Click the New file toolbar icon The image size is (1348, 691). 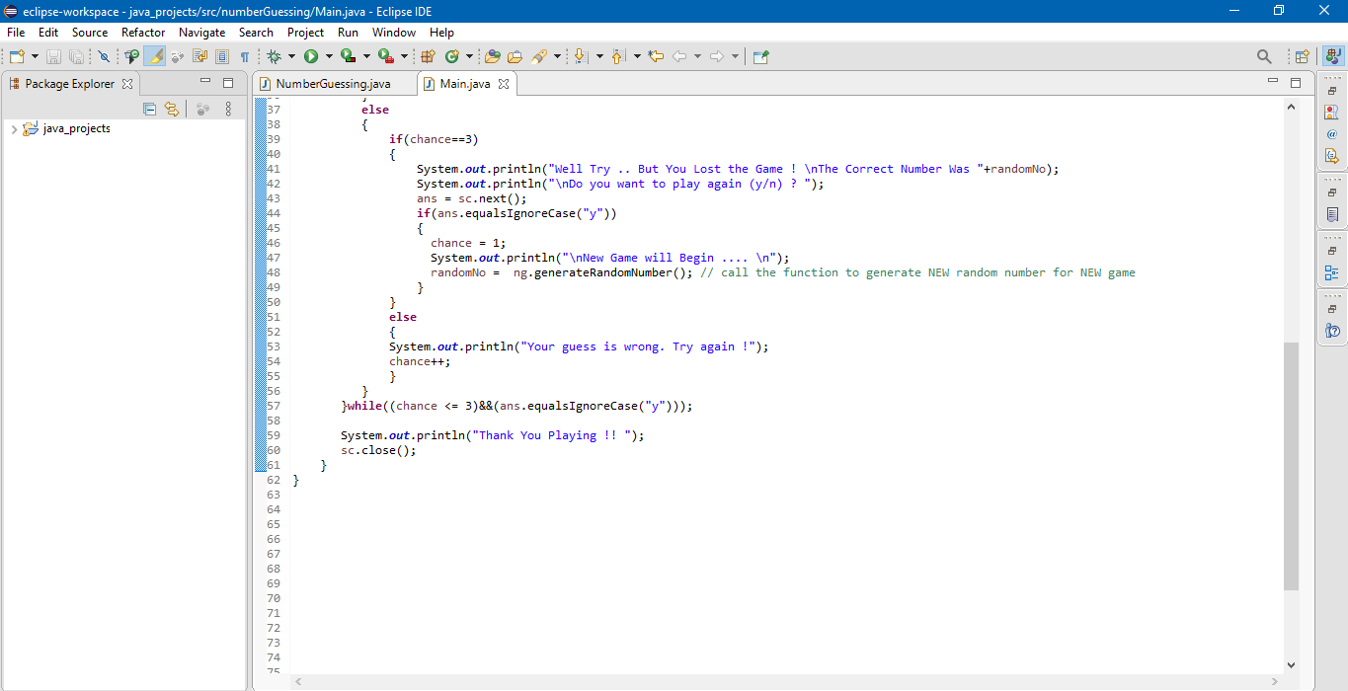pyautogui.click(x=18, y=56)
